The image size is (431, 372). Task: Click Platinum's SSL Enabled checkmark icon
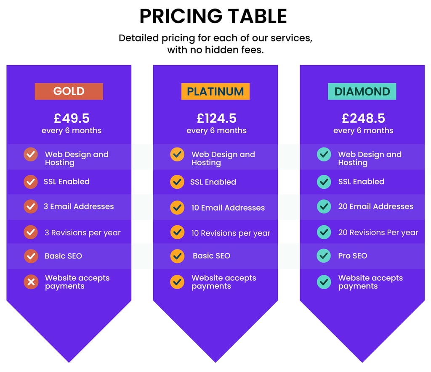tap(177, 182)
